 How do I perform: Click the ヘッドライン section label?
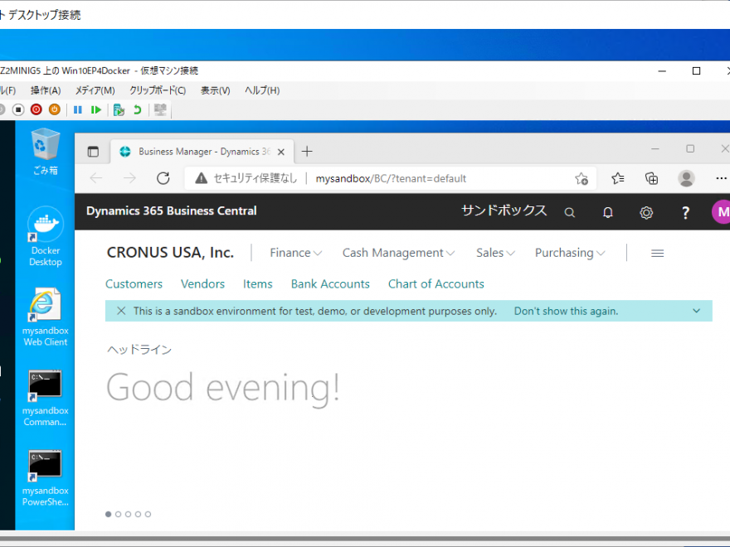click(x=139, y=350)
